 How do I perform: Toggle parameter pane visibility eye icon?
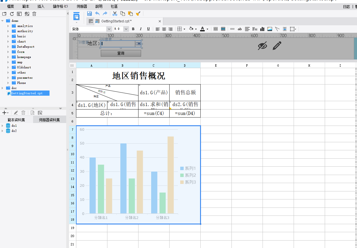pos(262,46)
